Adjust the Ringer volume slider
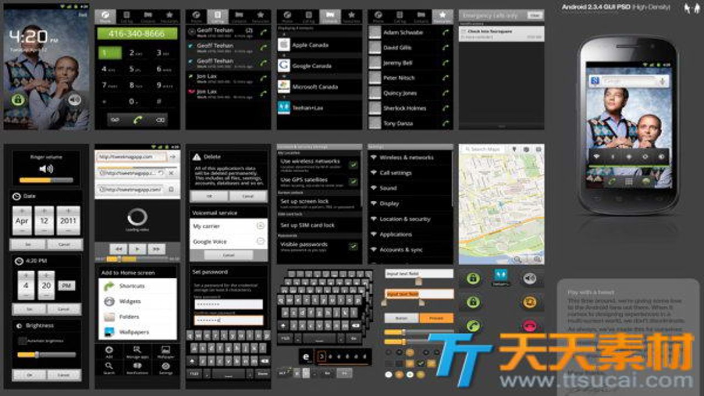Viewport: 704px width, 396px height. 46,180
